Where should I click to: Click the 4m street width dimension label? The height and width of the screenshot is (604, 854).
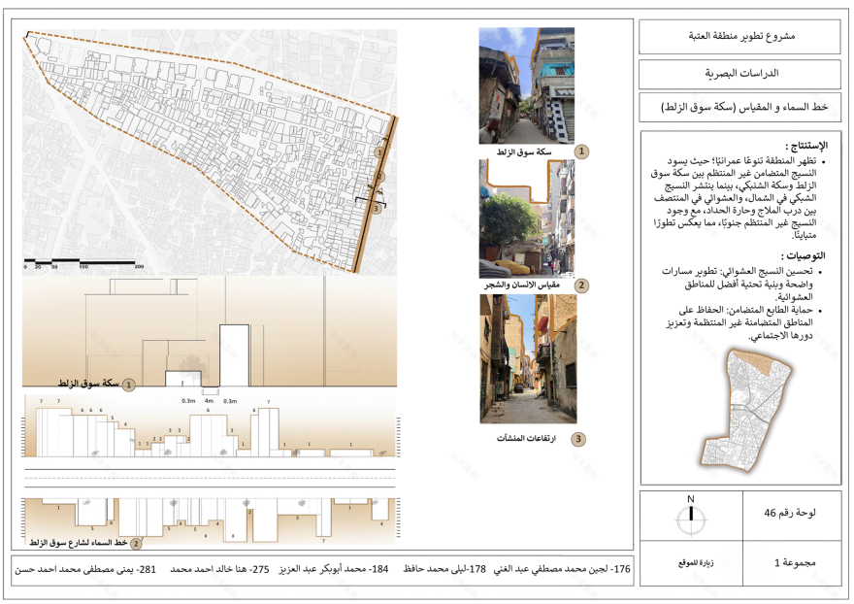point(209,400)
